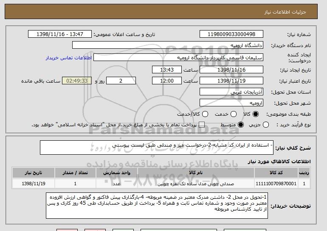The image size is (327, 231).
Task: Click the validity date field 1398/11/19
Action: tap(231, 81)
